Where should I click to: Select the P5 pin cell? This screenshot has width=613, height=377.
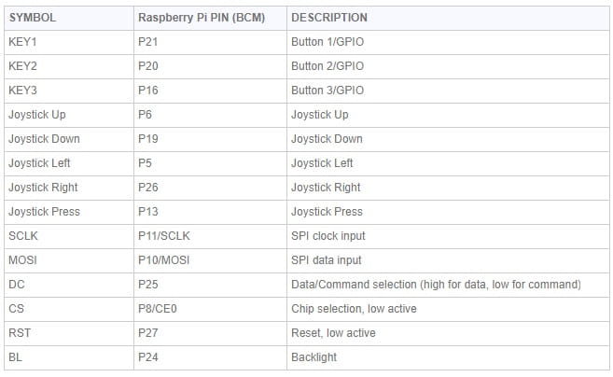[x=146, y=163]
